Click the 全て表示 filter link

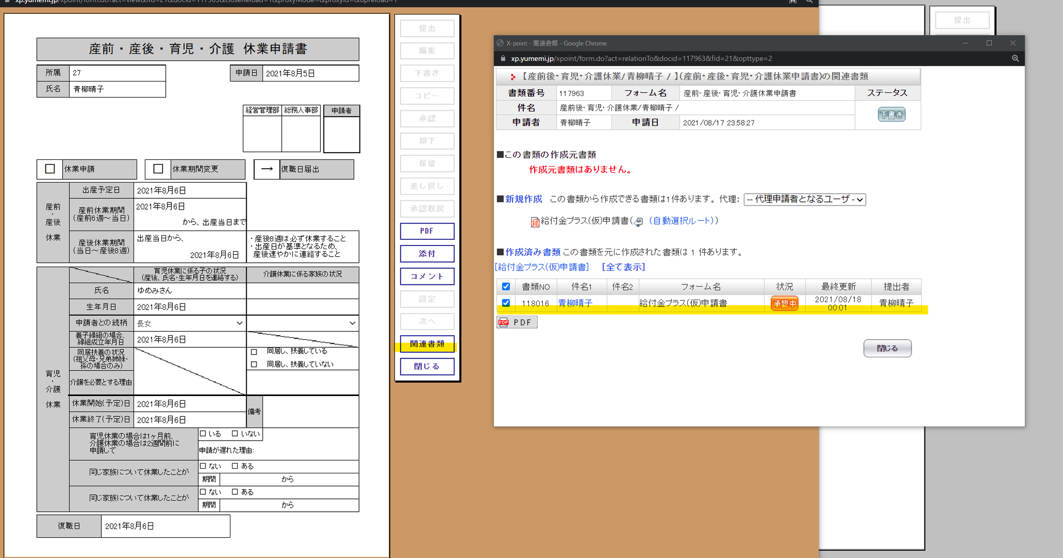click(x=623, y=267)
